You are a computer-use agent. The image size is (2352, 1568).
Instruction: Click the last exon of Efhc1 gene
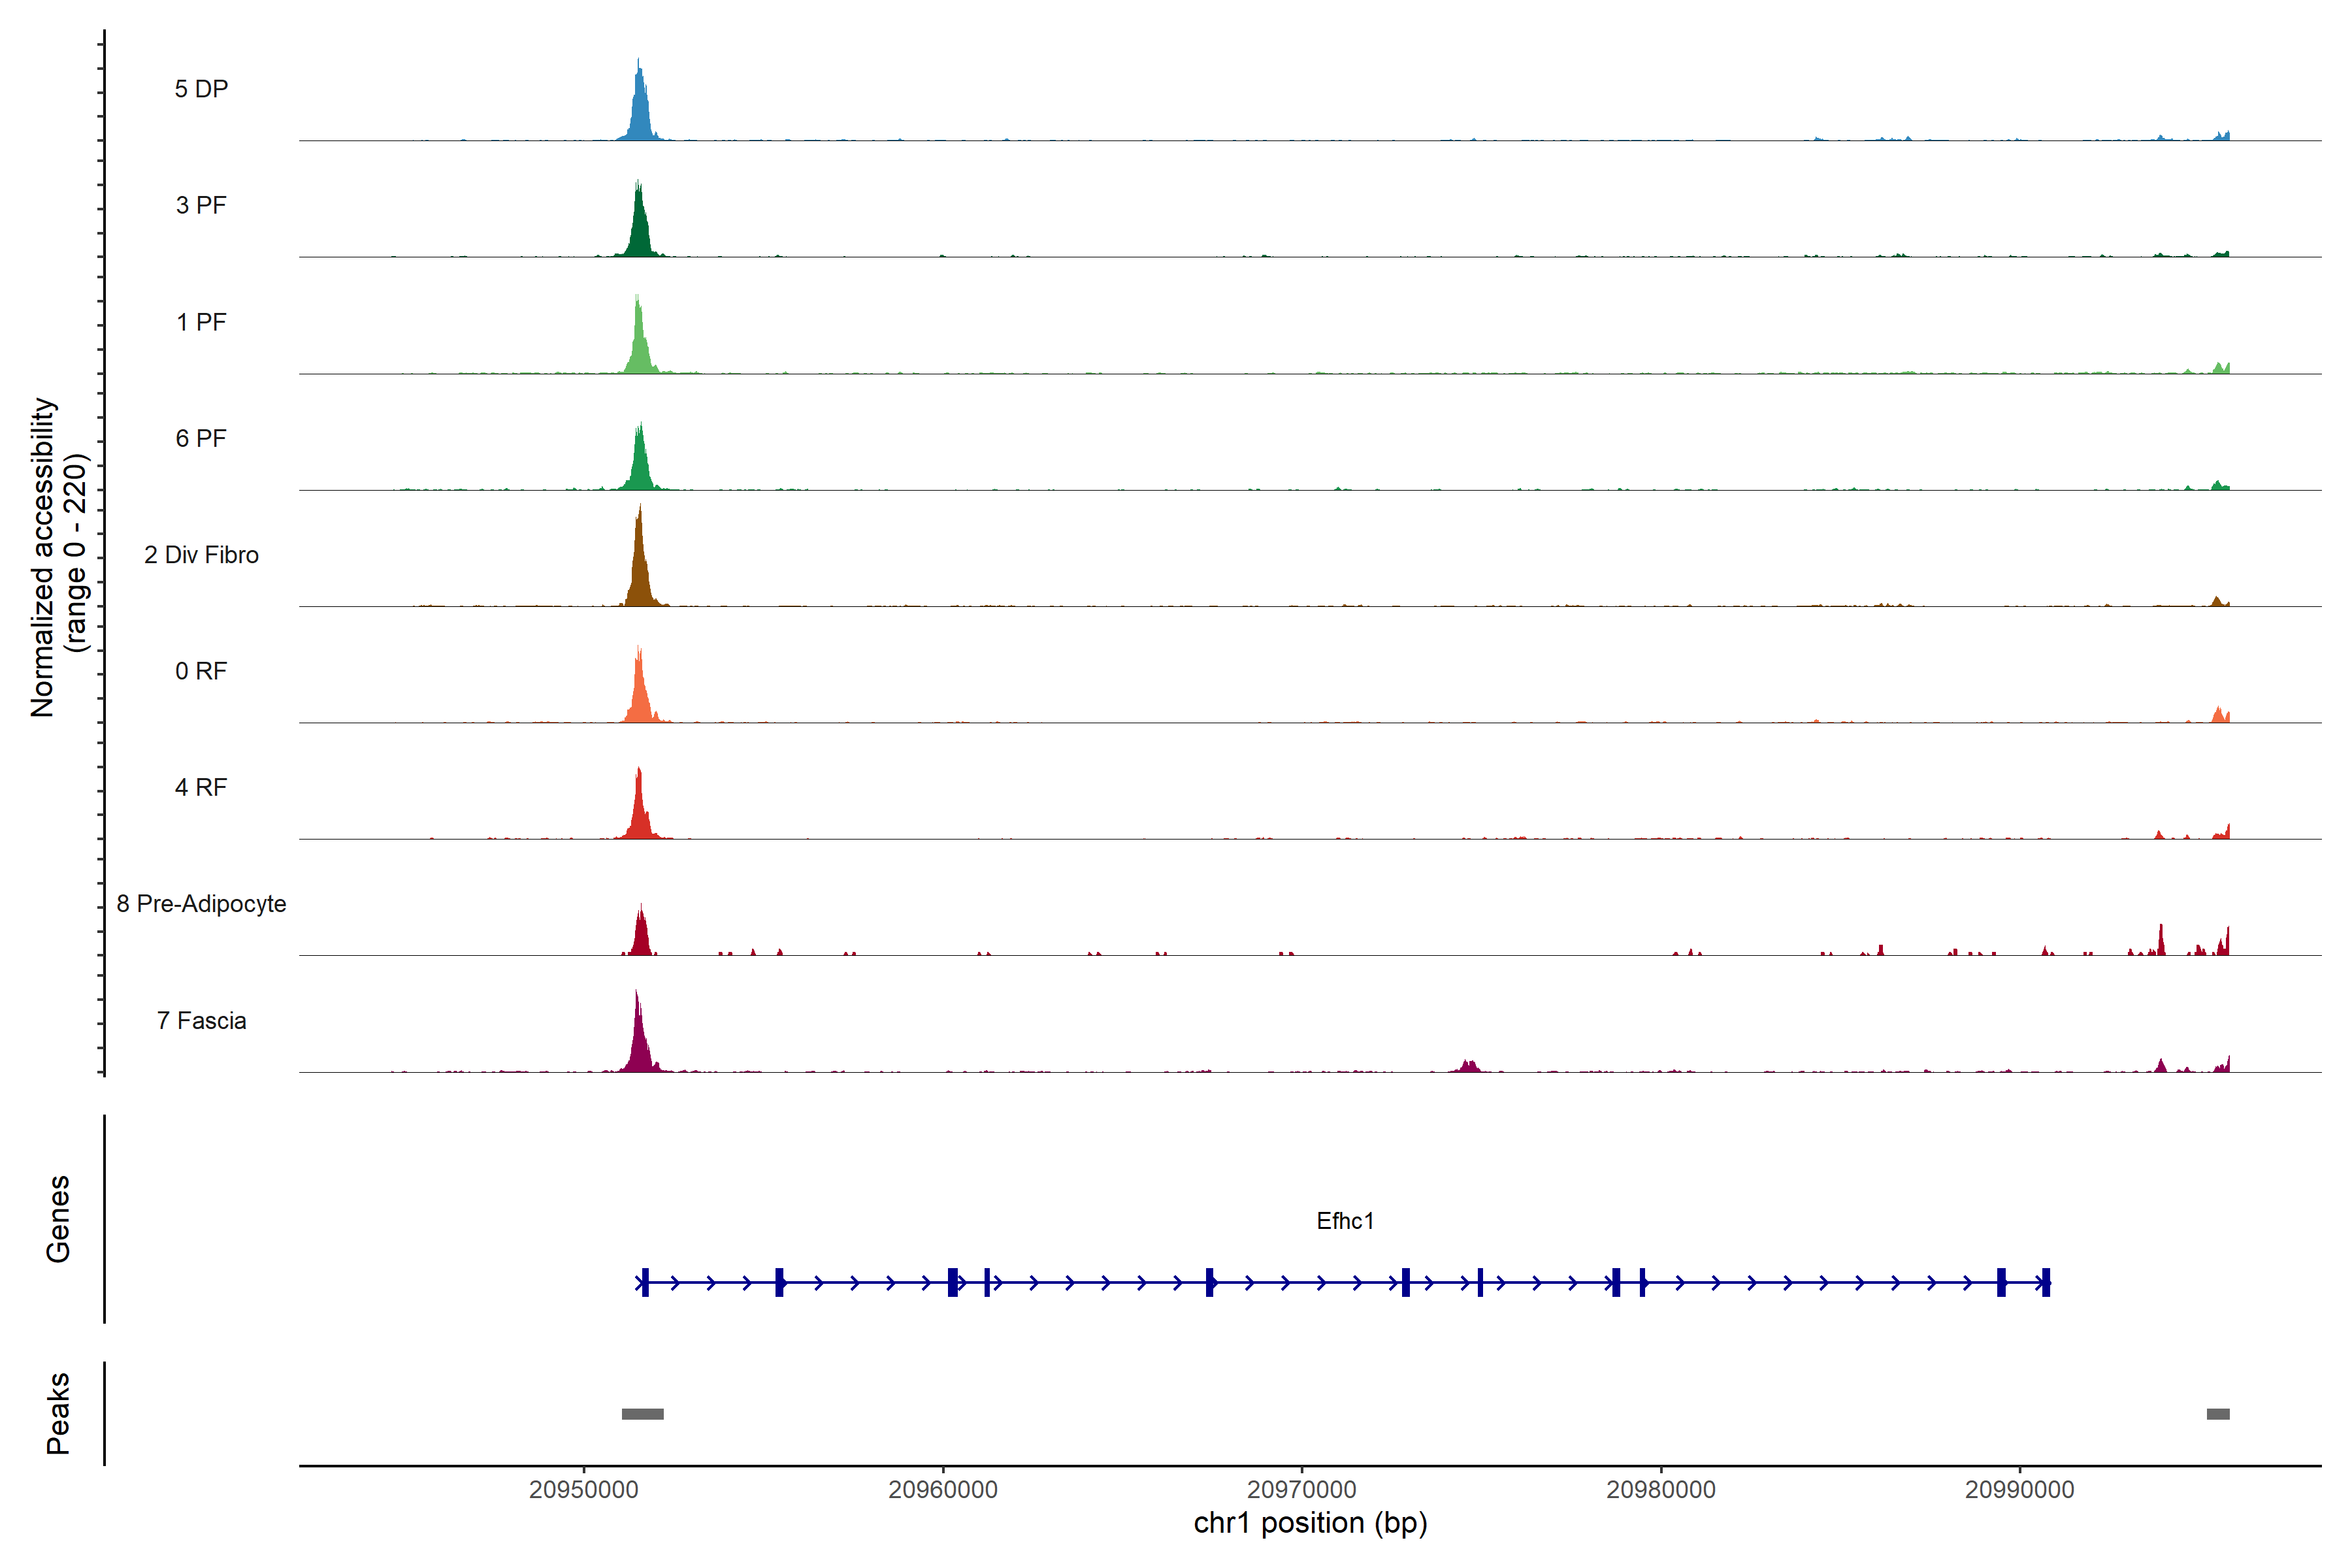tap(2046, 1282)
